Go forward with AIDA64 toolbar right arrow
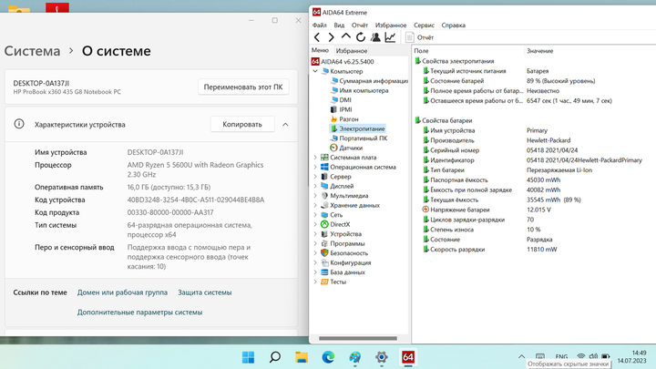Screen dimensions: 656x369 click(x=332, y=37)
